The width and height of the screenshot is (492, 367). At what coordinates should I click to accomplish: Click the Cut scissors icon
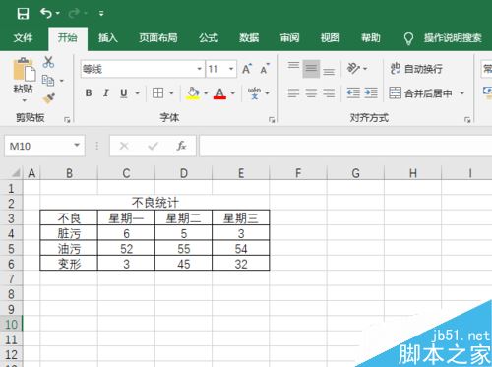(48, 62)
